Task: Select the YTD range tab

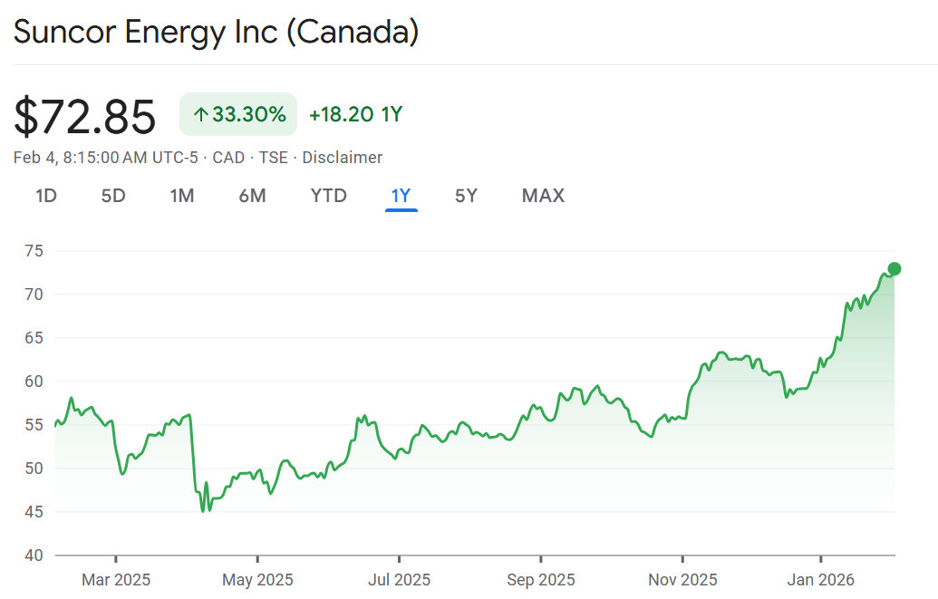Action: (328, 196)
